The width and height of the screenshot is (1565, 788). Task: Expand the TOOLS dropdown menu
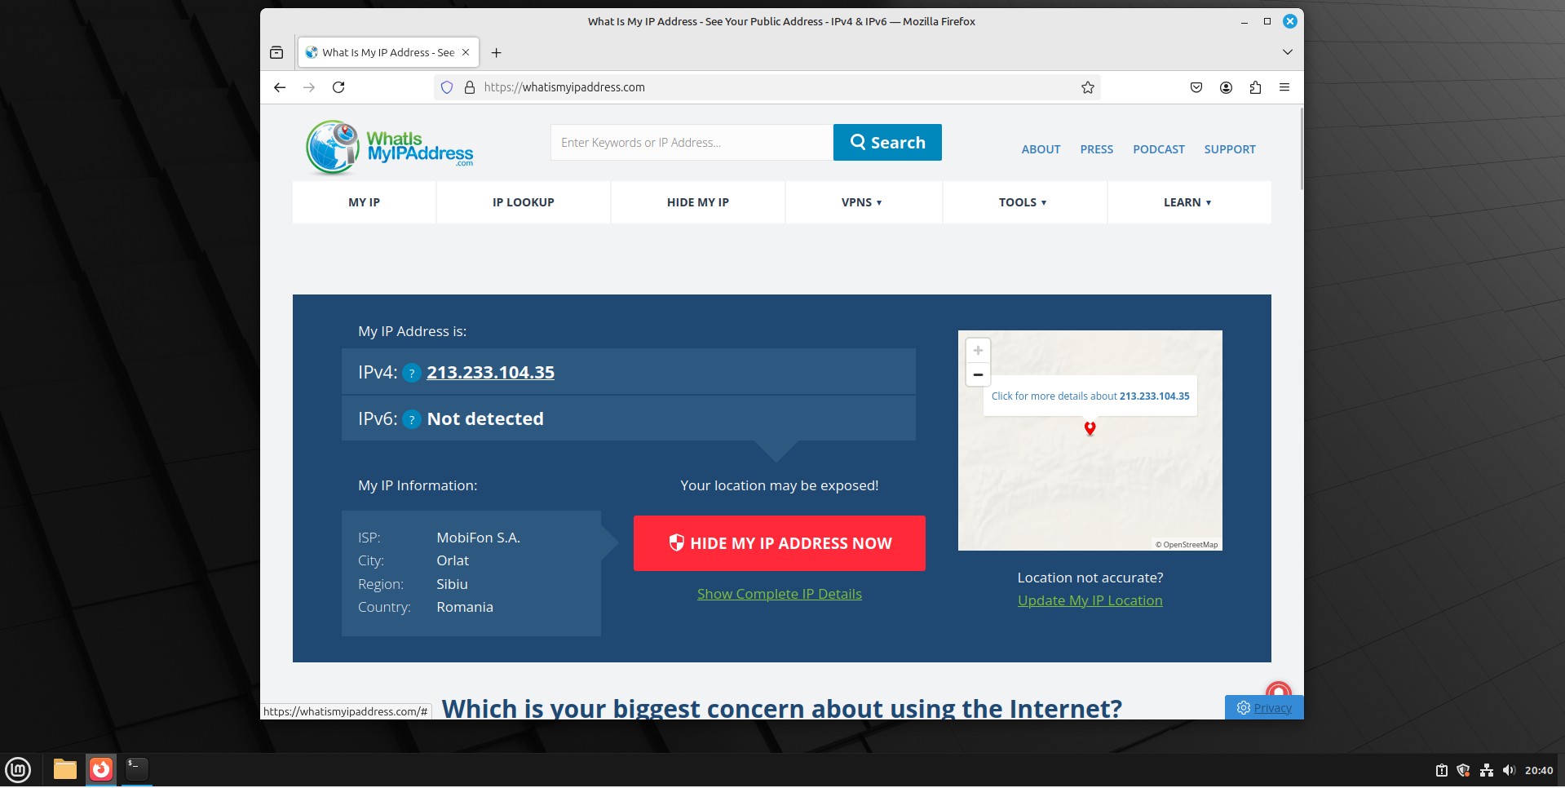tap(1022, 202)
